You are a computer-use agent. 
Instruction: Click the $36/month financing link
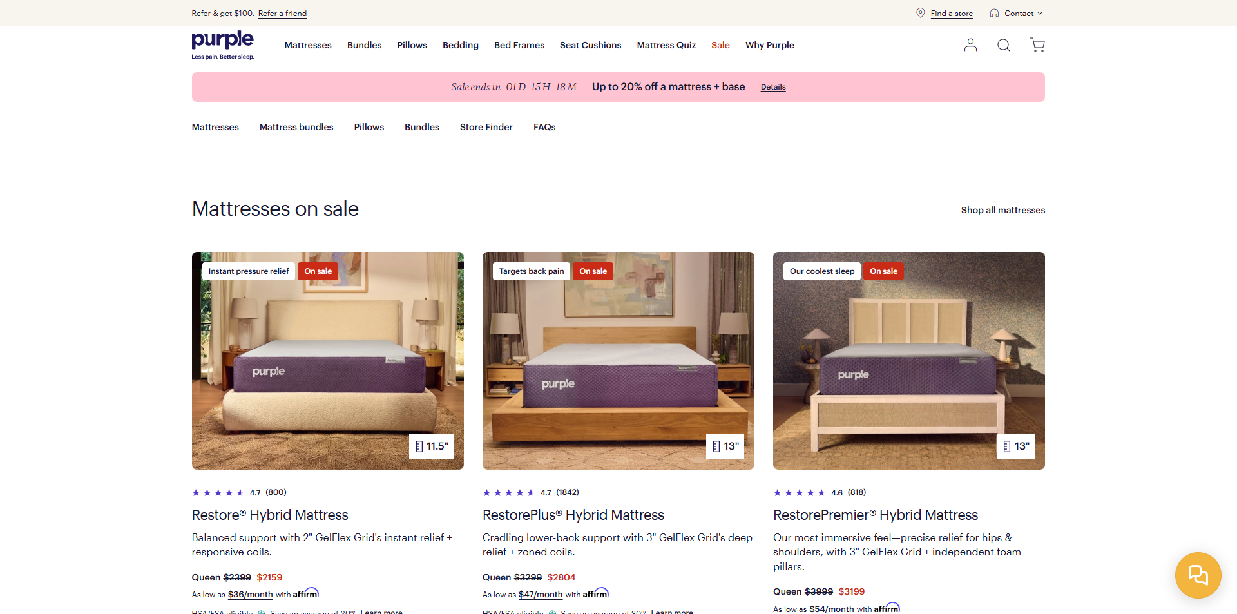[x=250, y=594]
